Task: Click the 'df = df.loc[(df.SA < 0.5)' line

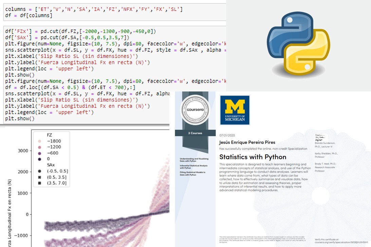Action: [70, 87]
